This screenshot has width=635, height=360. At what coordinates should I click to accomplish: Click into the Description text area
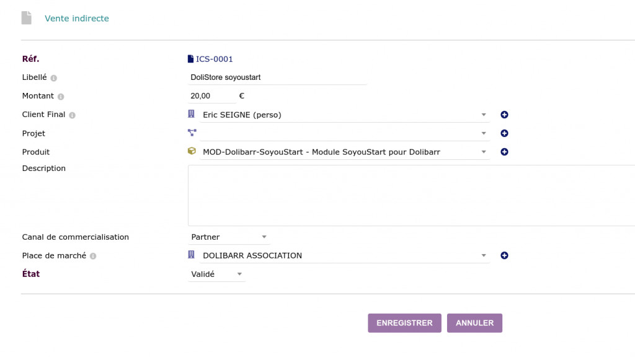[x=409, y=195]
